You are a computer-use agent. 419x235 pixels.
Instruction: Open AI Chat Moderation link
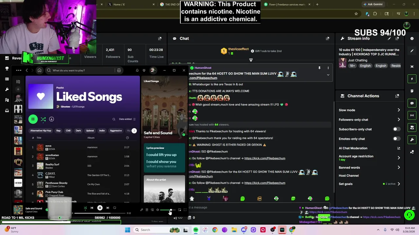(369, 148)
